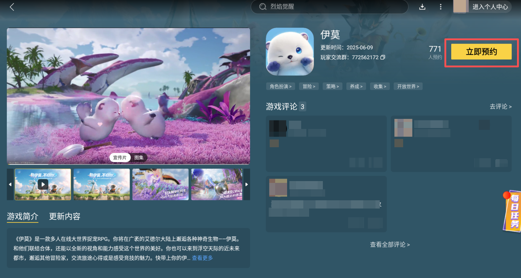Tap the back arrow at top left
The image size is (521, 278).
coord(12,7)
